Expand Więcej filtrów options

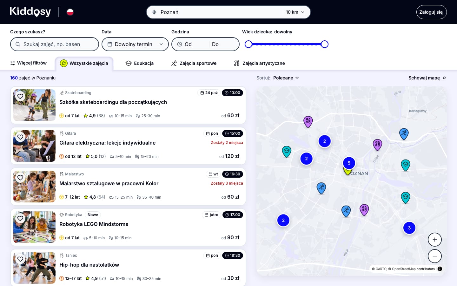click(x=29, y=63)
